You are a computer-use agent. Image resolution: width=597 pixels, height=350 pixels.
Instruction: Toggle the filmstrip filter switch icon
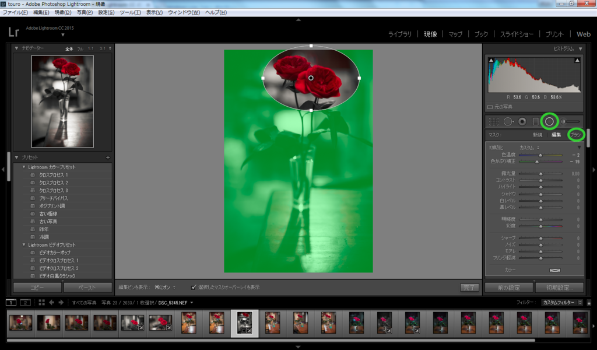tap(589, 303)
